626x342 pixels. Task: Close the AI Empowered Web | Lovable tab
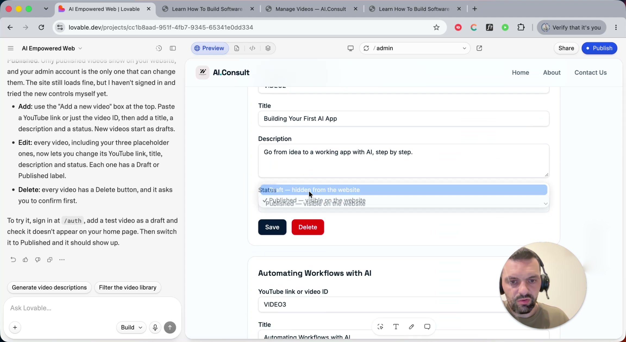click(149, 9)
